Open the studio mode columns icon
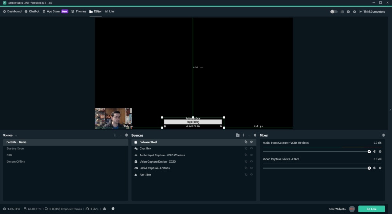The height and width of the screenshot is (214, 392). pyautogui.click(x=342, y=11)
